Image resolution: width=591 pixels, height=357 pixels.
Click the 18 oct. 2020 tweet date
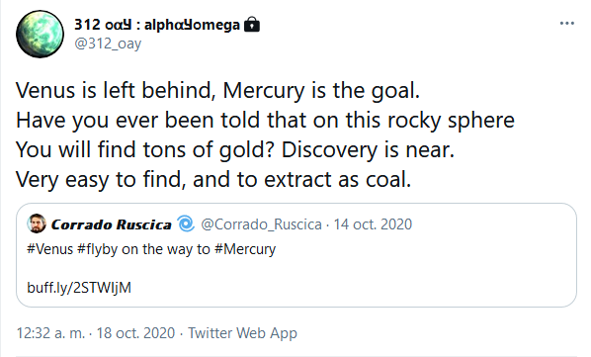135,333
